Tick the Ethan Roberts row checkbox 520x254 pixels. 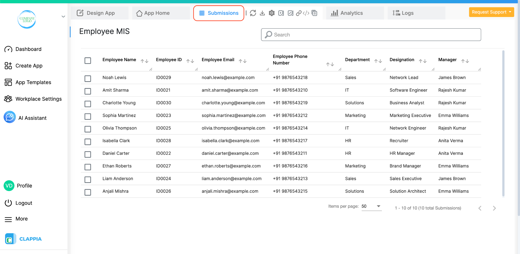click(88, 167)
